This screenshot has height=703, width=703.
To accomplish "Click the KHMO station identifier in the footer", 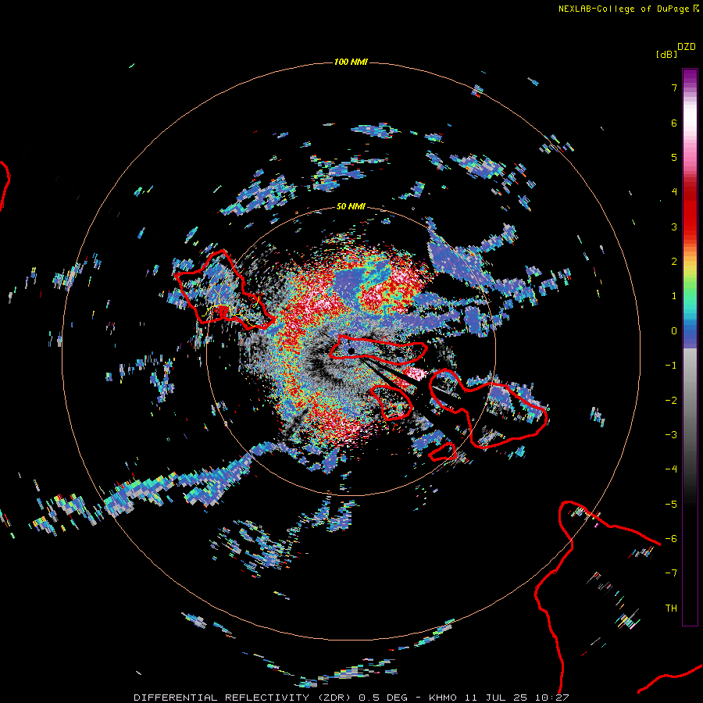I will (443, 698).
